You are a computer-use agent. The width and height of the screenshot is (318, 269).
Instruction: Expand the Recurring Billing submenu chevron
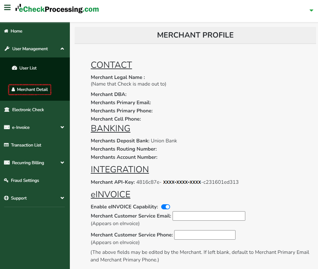tap(62, 163)
